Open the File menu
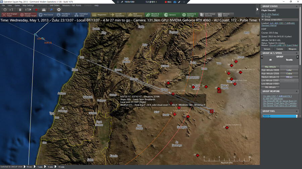The height and width of the screenshot is (169, 302). [3, 5]
